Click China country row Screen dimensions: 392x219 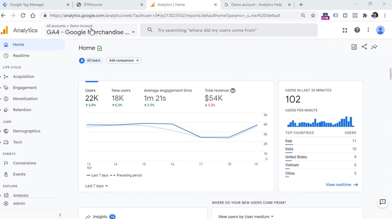tap(321, 173)
